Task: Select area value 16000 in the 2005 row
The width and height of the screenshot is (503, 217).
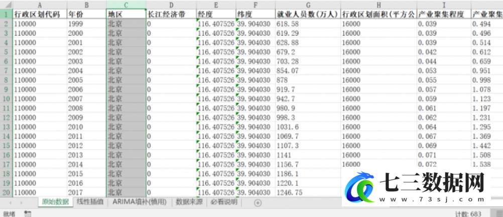Action: pos(379,80)
